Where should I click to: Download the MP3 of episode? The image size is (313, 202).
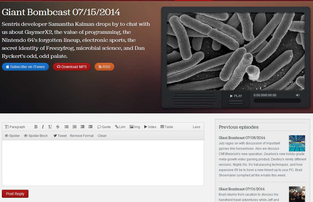[72, 67]
